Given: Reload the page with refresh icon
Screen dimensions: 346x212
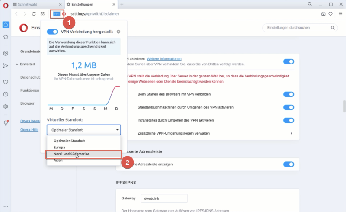Looking at the screenshot, I should click(x=34, y=14).
